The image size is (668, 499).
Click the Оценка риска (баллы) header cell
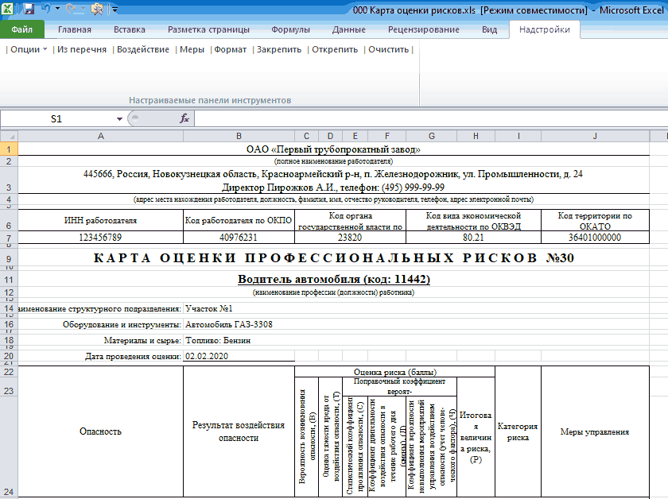pos(395,372)
